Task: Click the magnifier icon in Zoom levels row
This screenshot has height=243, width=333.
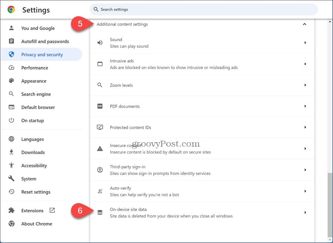Action: click(100, 85)
